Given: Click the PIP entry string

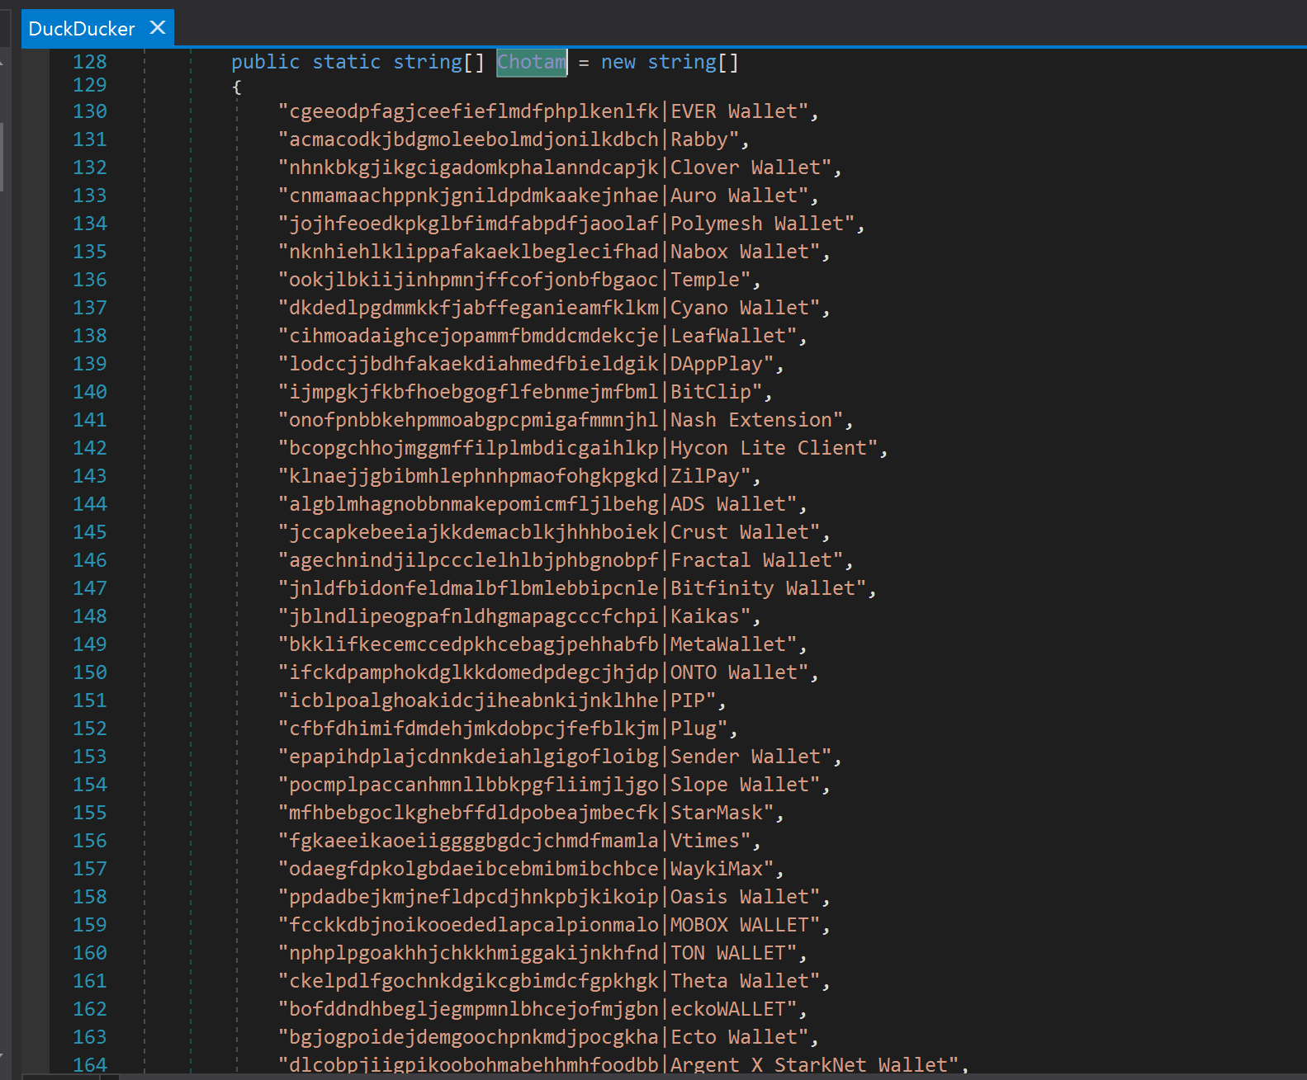Looking at the screenshot, I should point(503,700).
